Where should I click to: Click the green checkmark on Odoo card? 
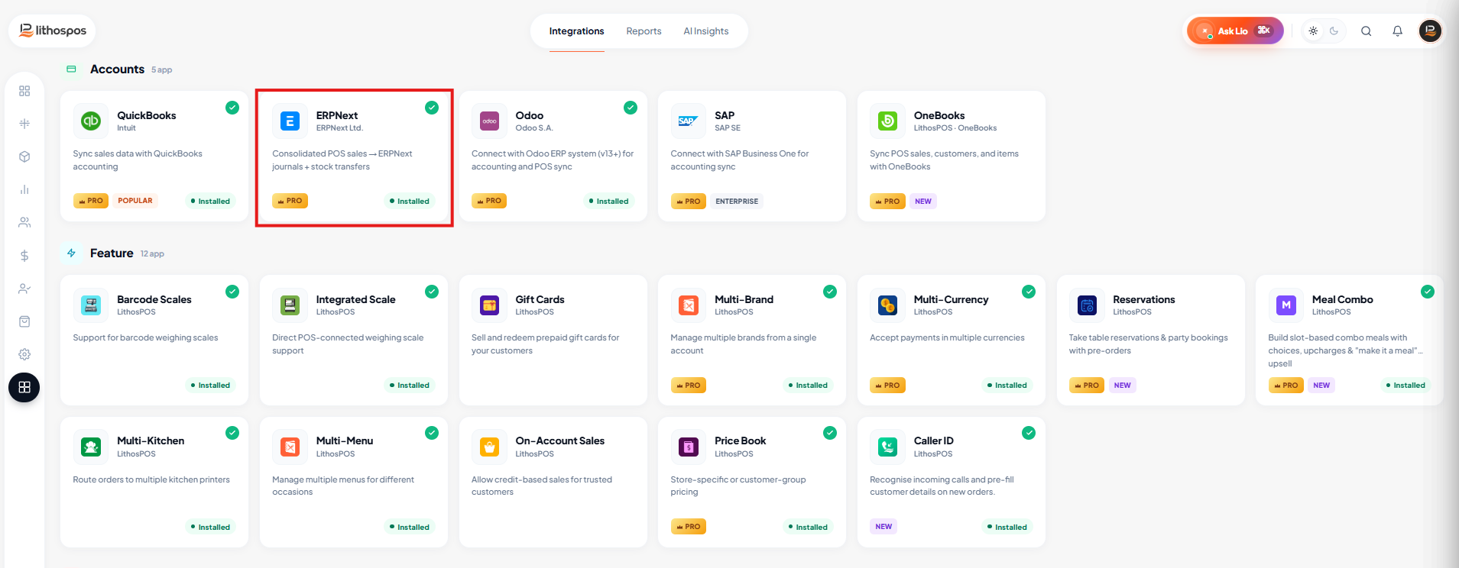pos(631,108)
